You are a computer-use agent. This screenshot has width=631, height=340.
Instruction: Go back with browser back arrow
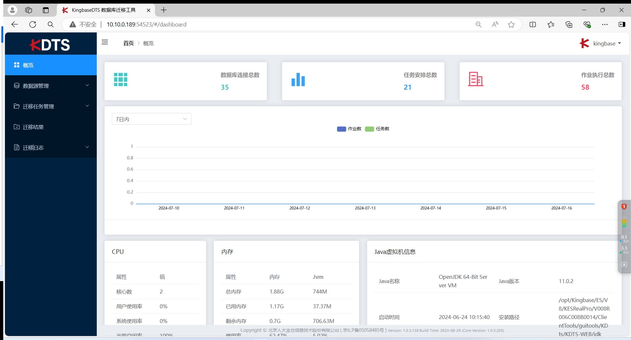(15, 25)
